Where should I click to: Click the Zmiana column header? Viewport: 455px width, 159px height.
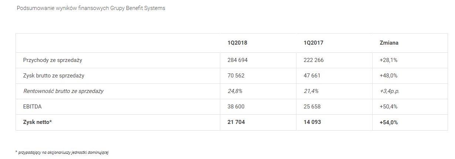pos(389,43)
